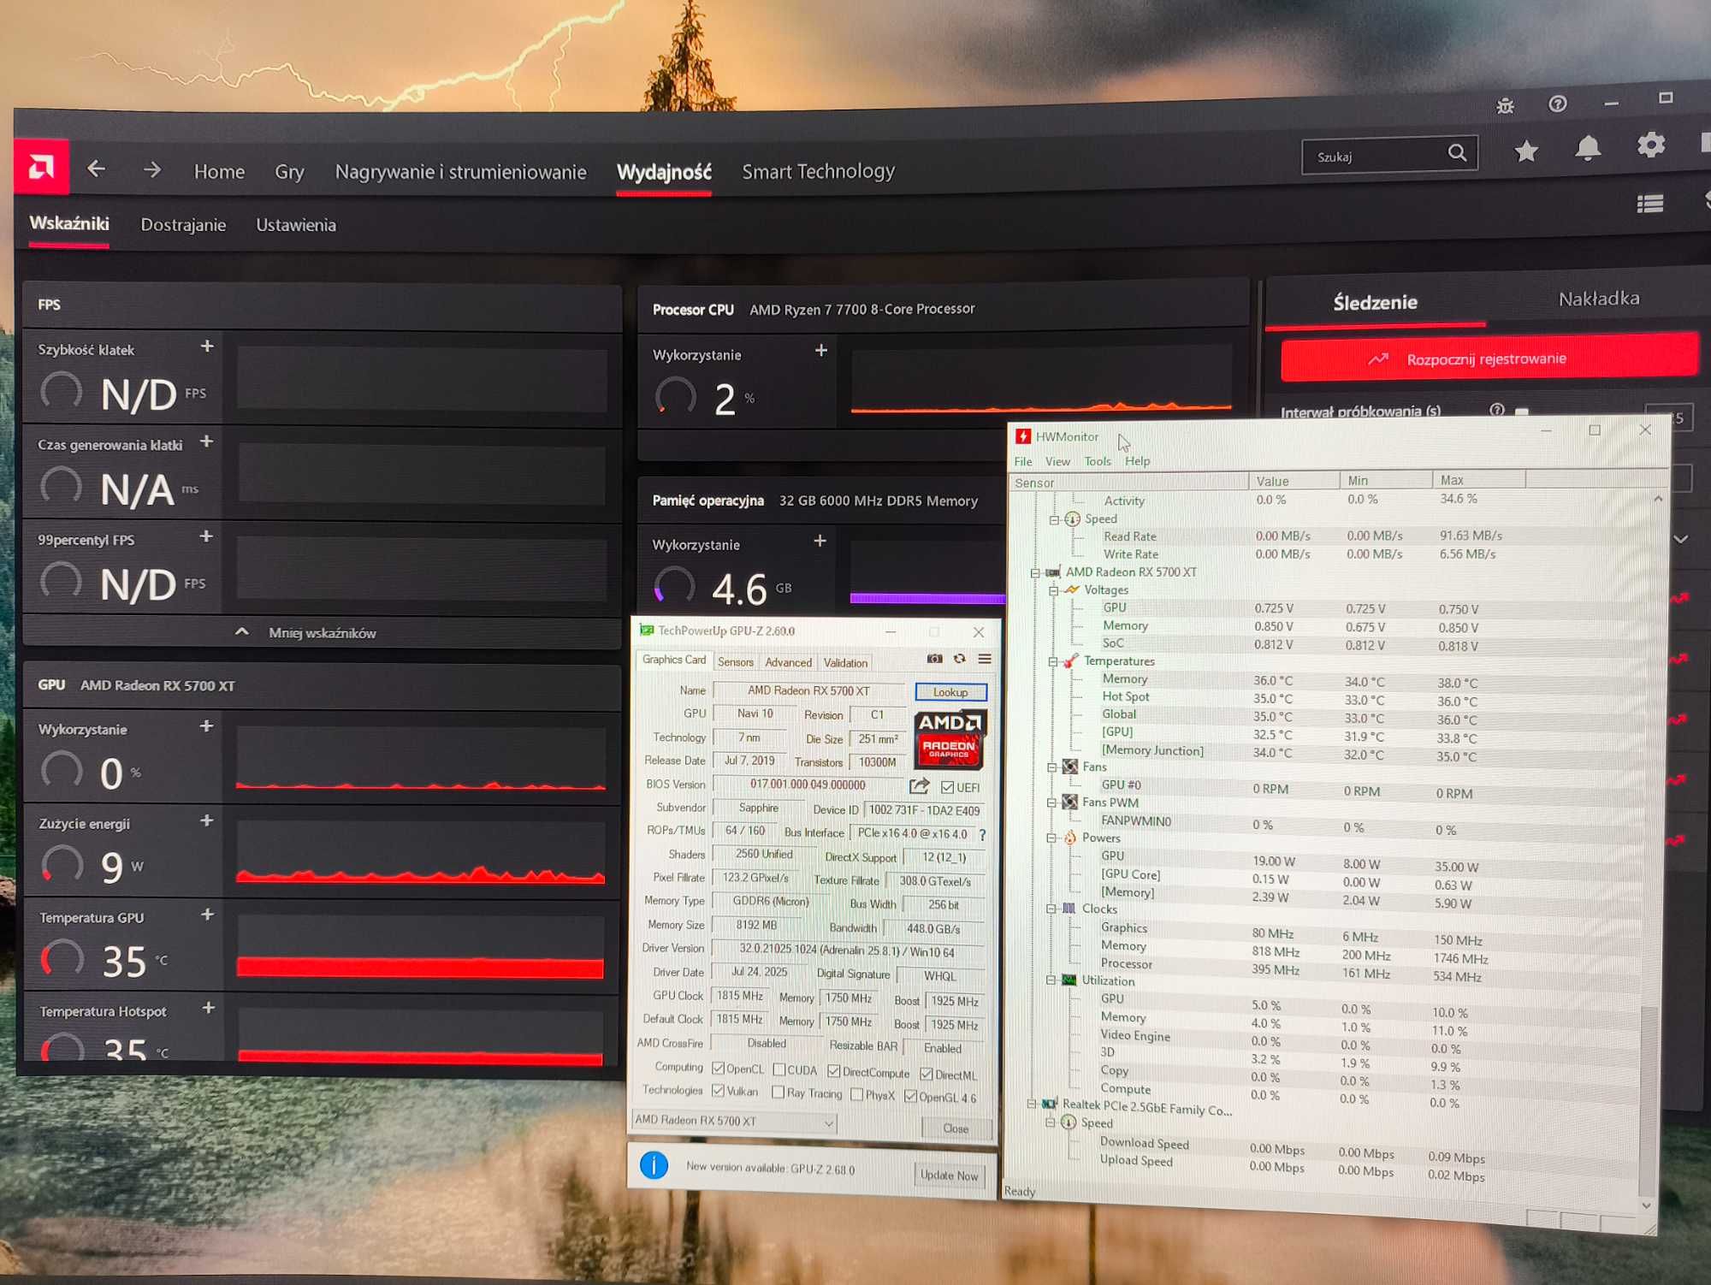Collapse Temperatures node in HWMonitor
The width and height of the screenshot is (1711, 1285).
tap(1053, 661)
